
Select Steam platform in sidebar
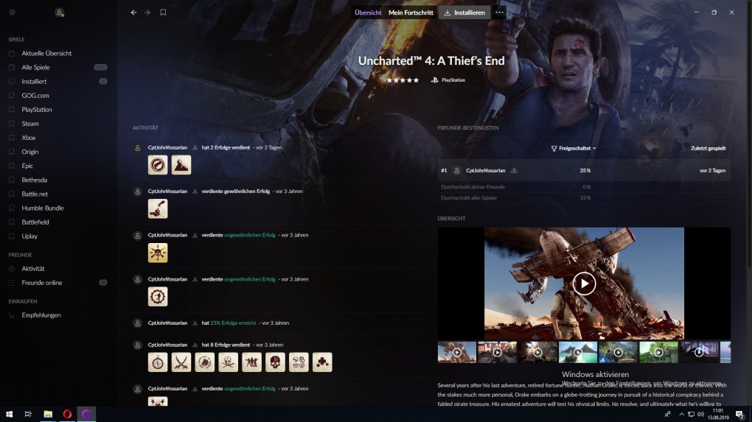tap(29, 124)
